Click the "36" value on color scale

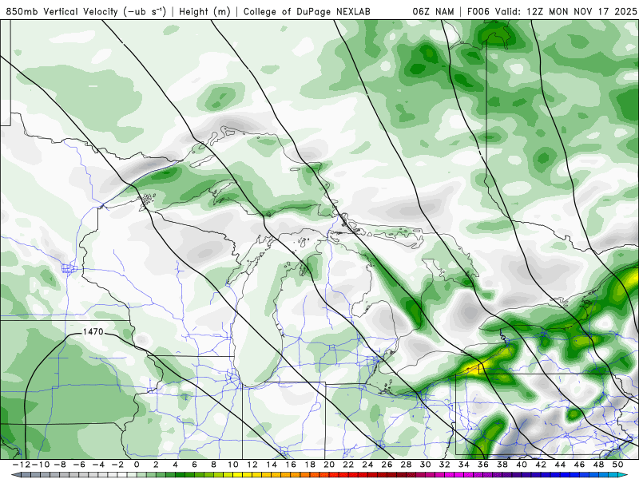[x=483, y=465]
